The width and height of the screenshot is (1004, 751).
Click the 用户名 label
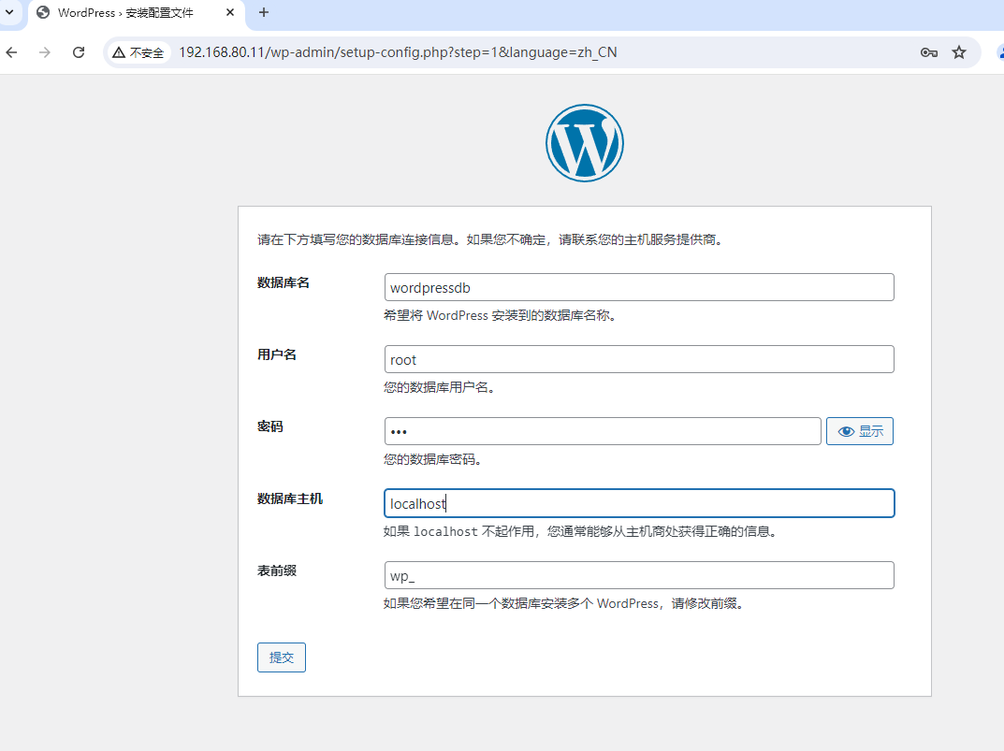pos(277,354)
